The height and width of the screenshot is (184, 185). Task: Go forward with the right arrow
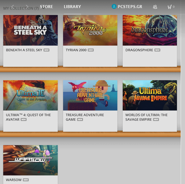pyautogui.click(x=27, y=7)
